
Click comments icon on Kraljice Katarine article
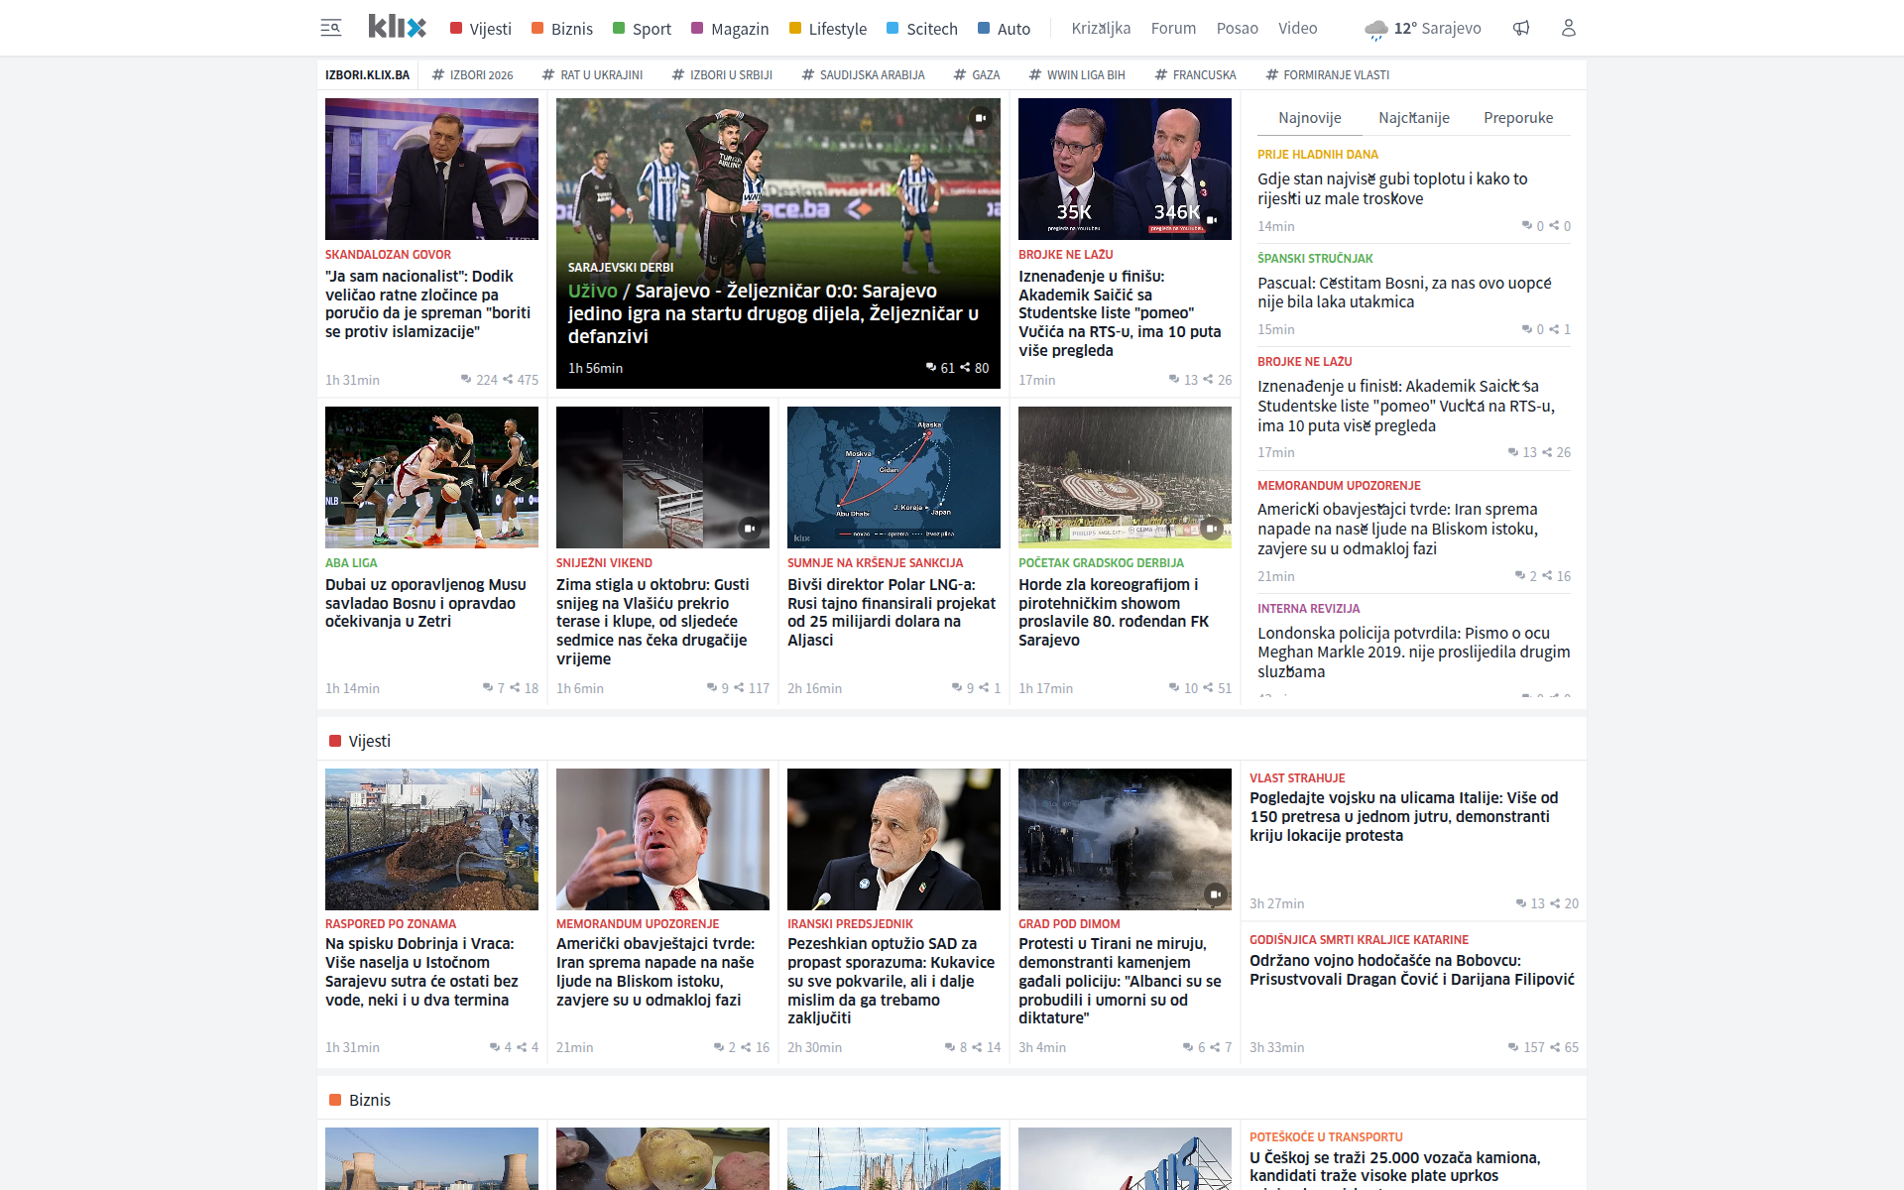[1513, 1047]
